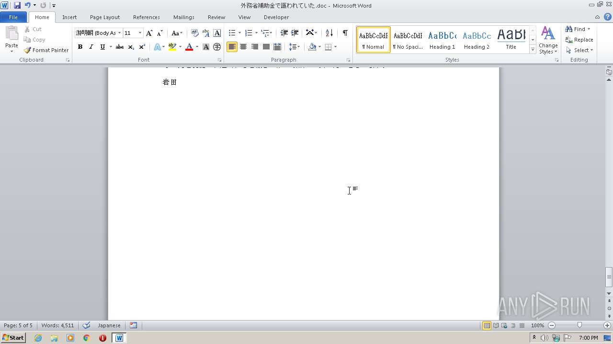The height and width of the screenshot is (344, 613).
Task: Open the File tab
Action: click(x=13, y=17)
